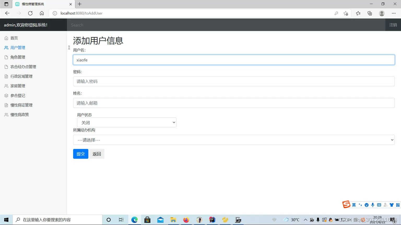Open the Collections icon
Image resolution: width=401 pixels, height=225 pixels.
[x=370, y=13]
